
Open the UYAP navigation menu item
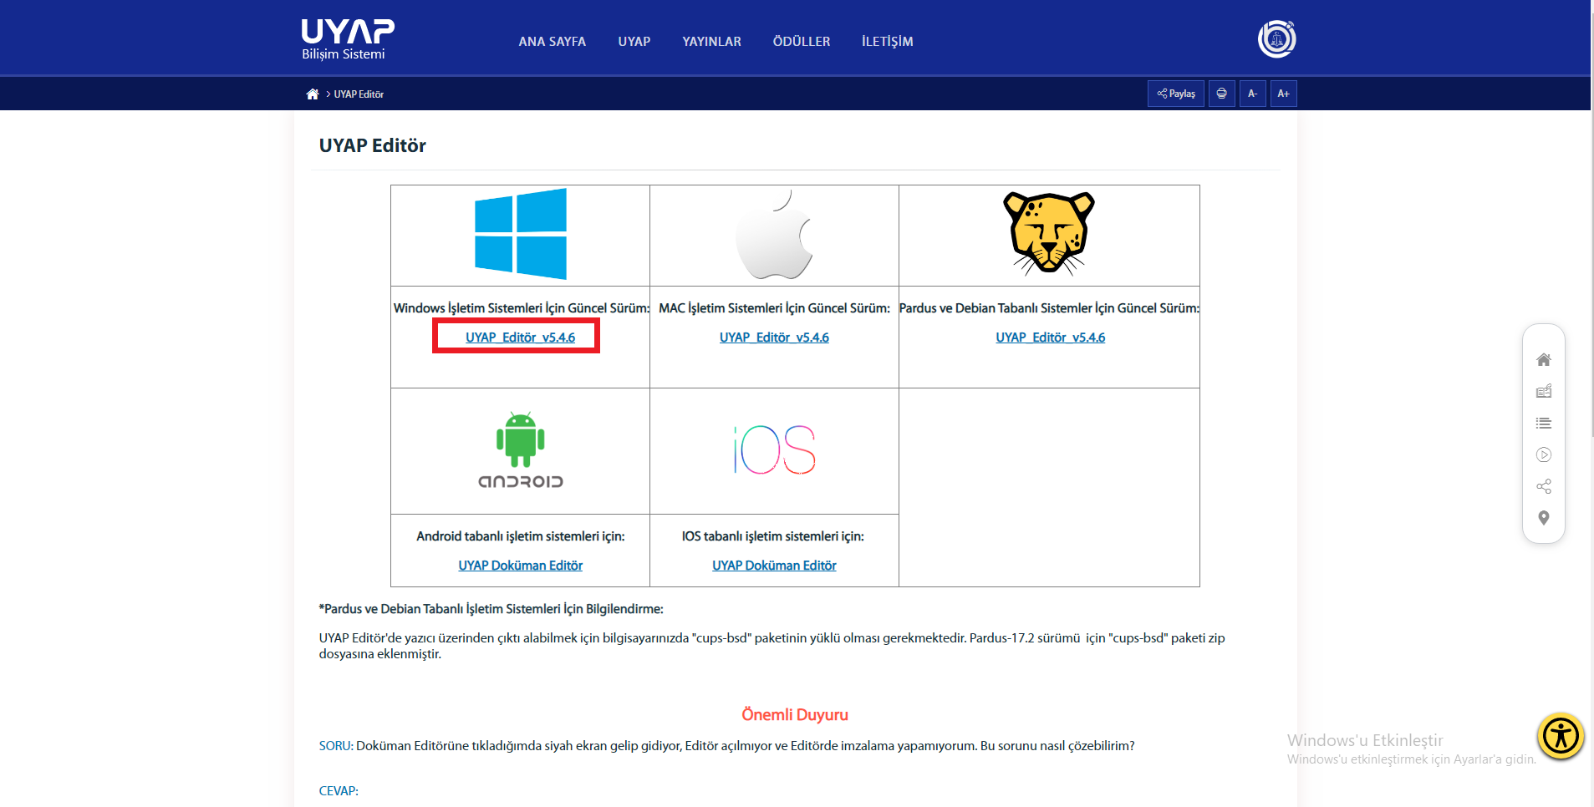click(634, 42)
